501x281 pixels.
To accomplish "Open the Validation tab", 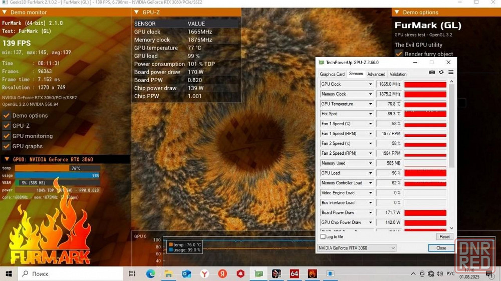I will [398, 74].
